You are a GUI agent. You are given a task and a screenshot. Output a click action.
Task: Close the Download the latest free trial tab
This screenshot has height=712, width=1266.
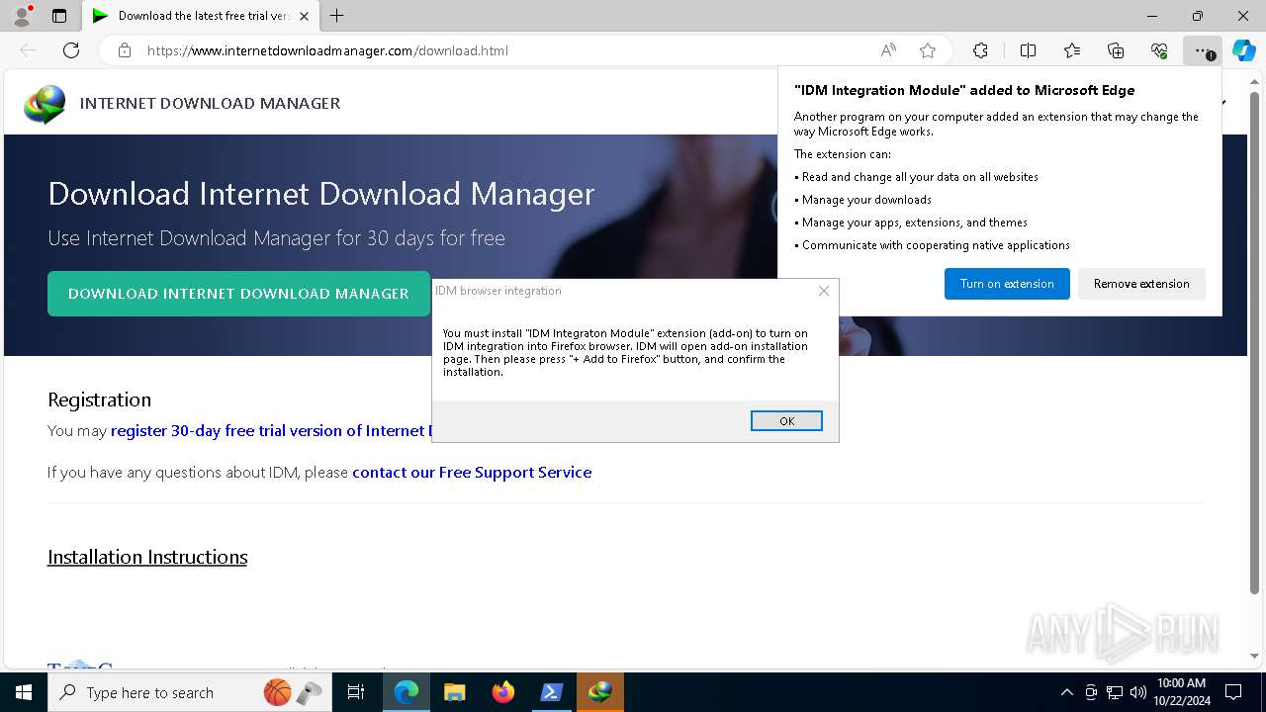click(304, 16)
